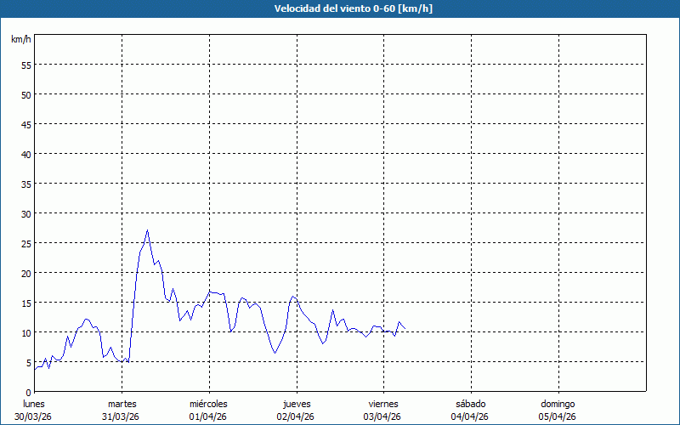Click the "km/h" unit label above the axis
This screenshot has height=425, width=680.
(20, 40)
